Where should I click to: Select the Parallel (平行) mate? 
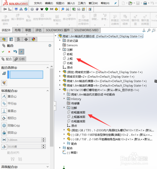tap(4, 104)
